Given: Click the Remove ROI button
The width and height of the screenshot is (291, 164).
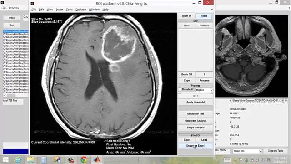Looking at the screenshot, I should pyautogui.click(x=204, y=26).
